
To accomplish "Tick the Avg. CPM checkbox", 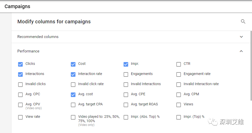I will coord(179,95).
